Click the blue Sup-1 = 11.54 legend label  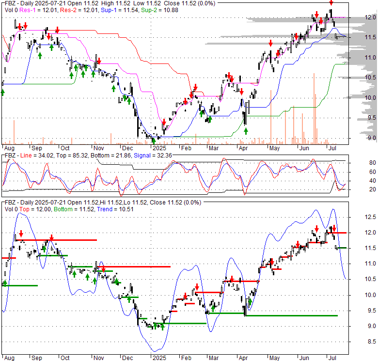click(x=120, y=10)
